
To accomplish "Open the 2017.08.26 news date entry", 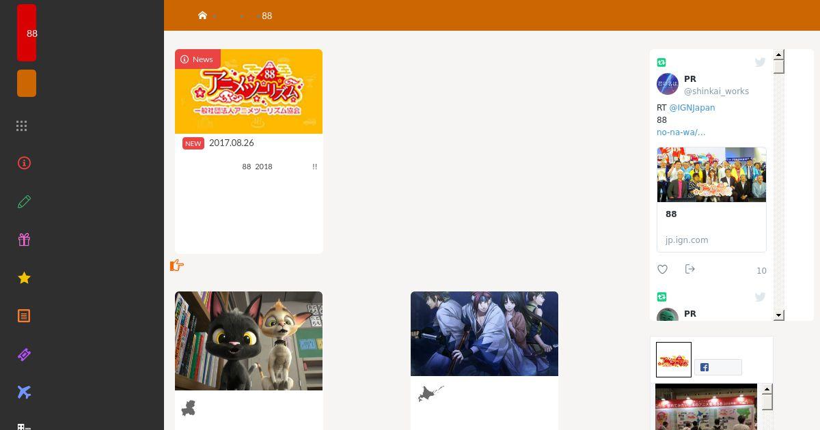I will pos(231,143).
